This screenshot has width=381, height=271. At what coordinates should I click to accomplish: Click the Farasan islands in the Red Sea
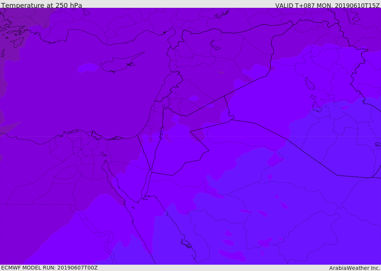(x=187, y=243)
